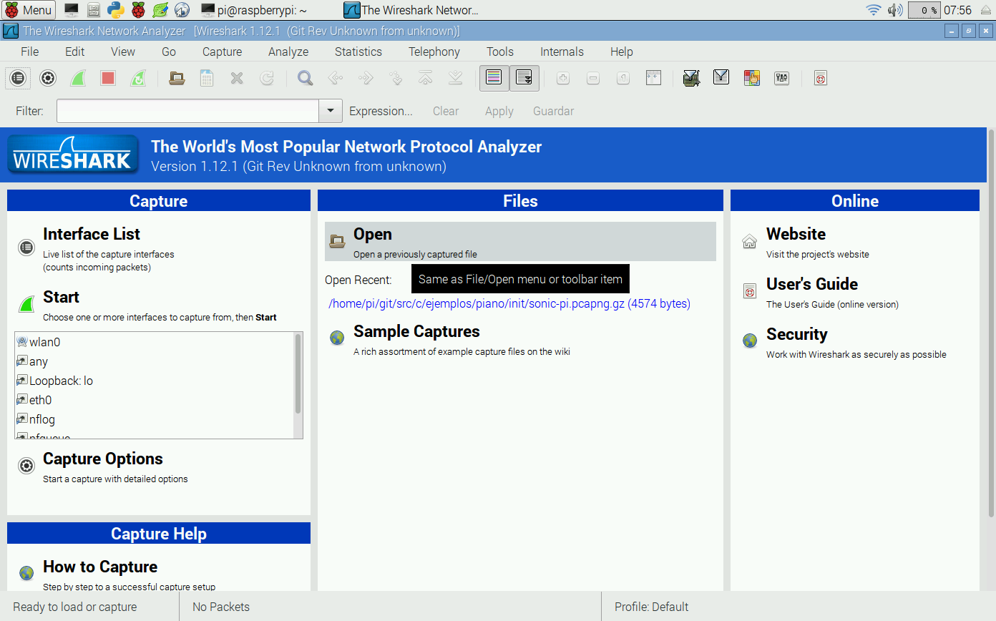The width and height of the screenshot is (996, 621).
Task: Open the Analyze menu
Action: (288, 52)
